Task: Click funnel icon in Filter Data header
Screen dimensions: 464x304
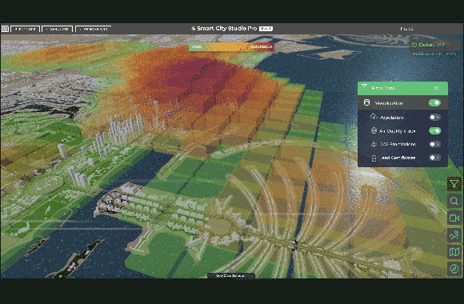Action: (365, 86)
